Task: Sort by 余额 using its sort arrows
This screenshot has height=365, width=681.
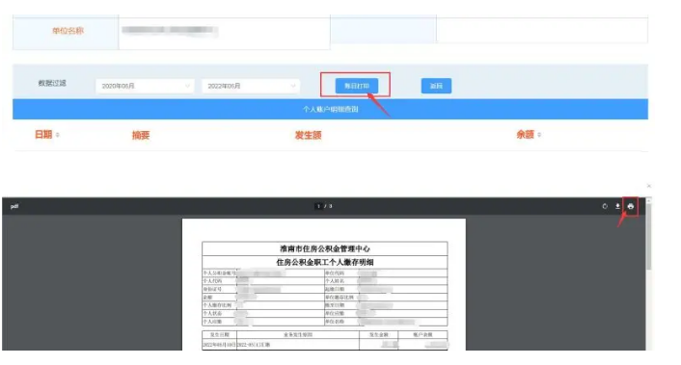Action: click(x=539, y=135)
